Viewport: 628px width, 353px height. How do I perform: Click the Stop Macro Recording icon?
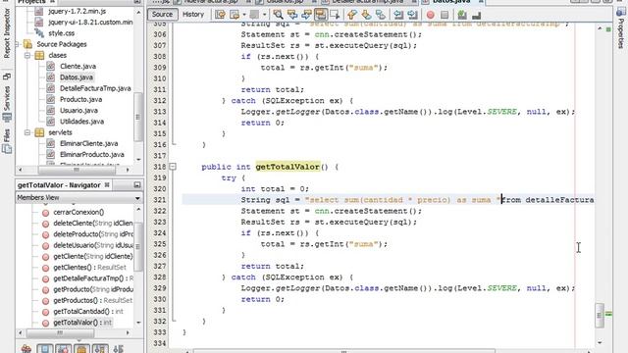pos(445,15)
